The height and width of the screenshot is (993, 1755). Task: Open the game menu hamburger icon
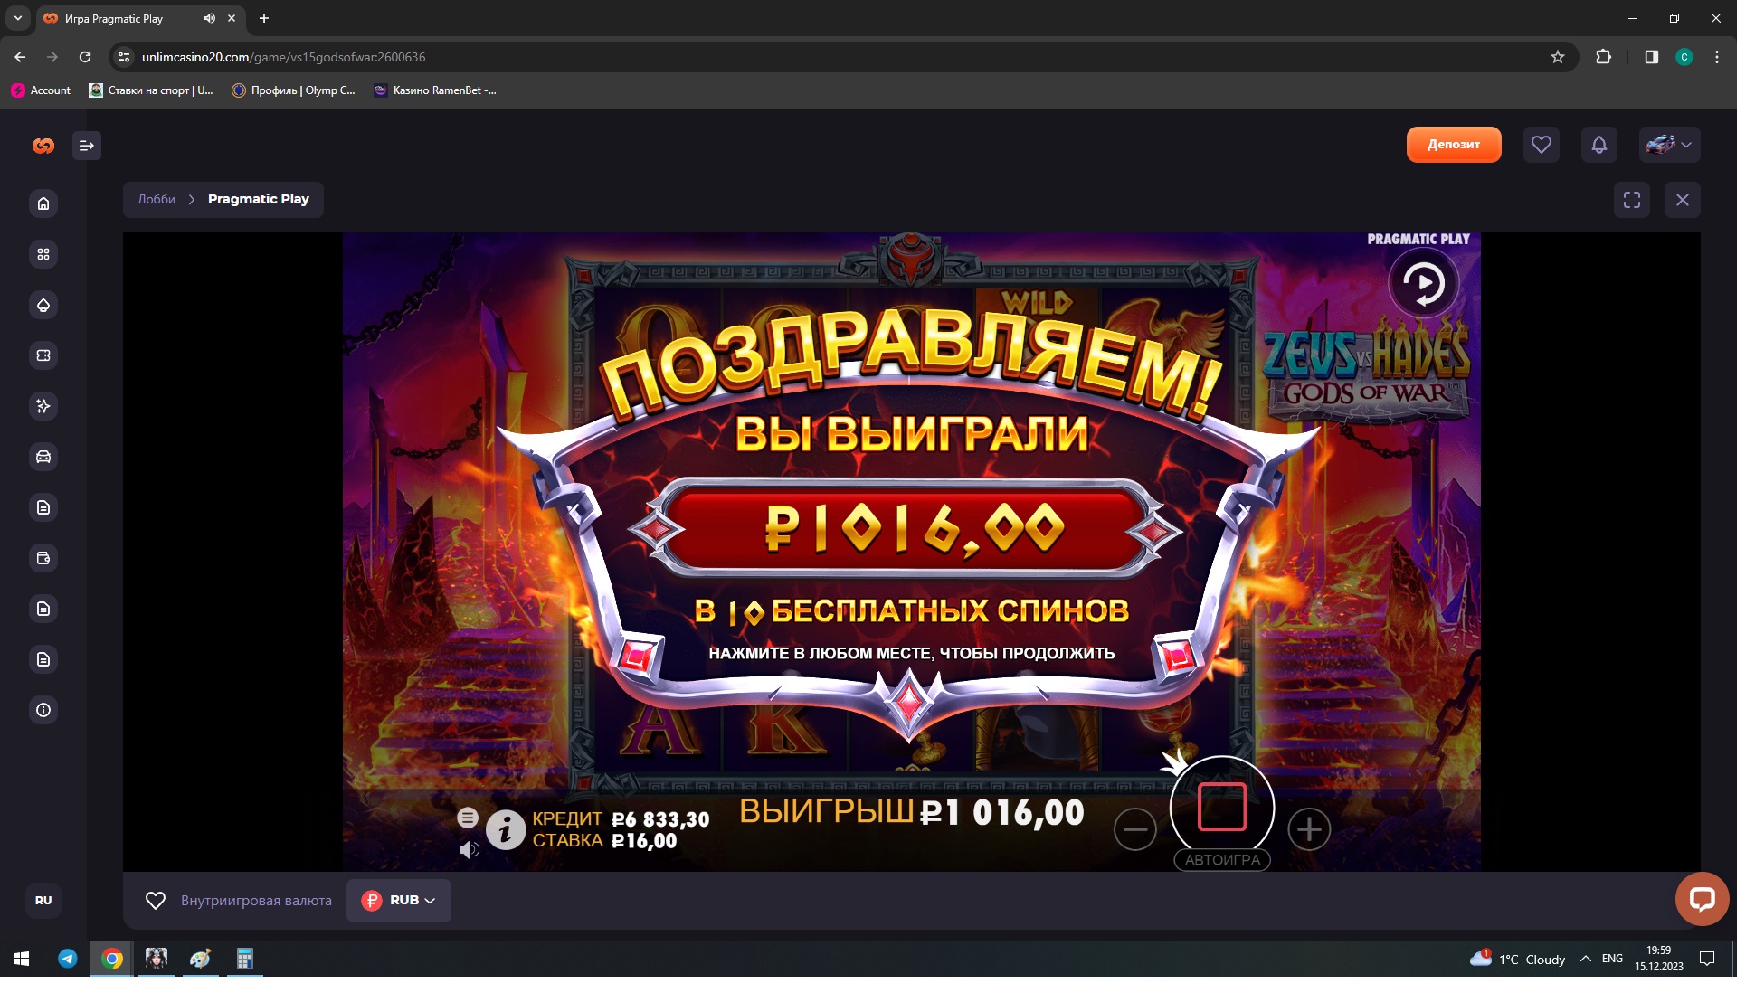[468, 818]
